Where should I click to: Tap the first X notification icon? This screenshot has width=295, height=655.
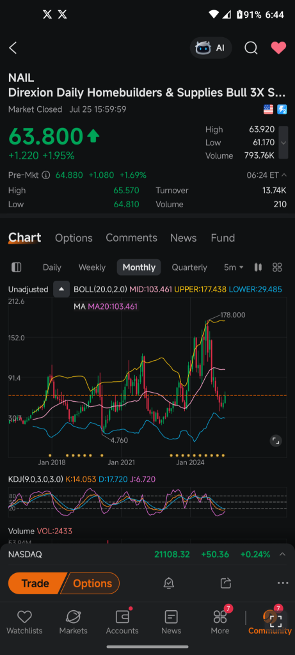pos(47,15)
